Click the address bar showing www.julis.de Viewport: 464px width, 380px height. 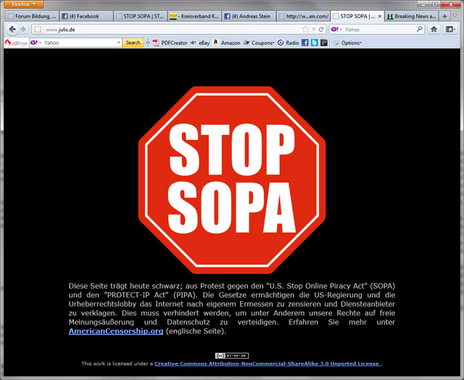click(167, 30)
